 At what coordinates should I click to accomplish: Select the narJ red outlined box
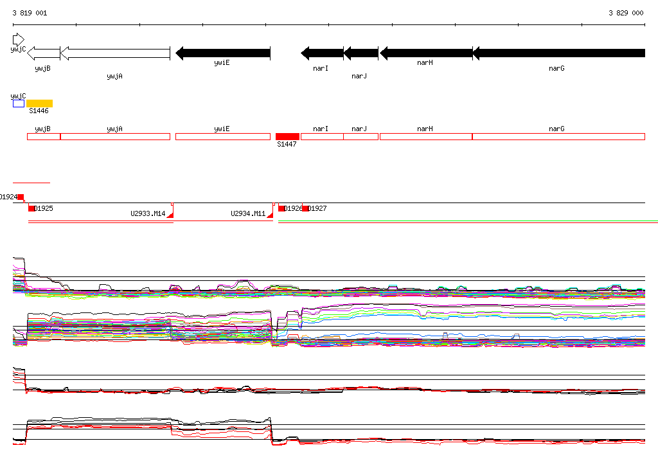pos(361,136)
